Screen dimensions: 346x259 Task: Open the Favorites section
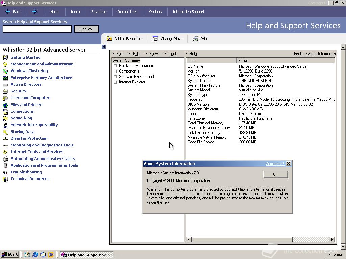[99, 12]
